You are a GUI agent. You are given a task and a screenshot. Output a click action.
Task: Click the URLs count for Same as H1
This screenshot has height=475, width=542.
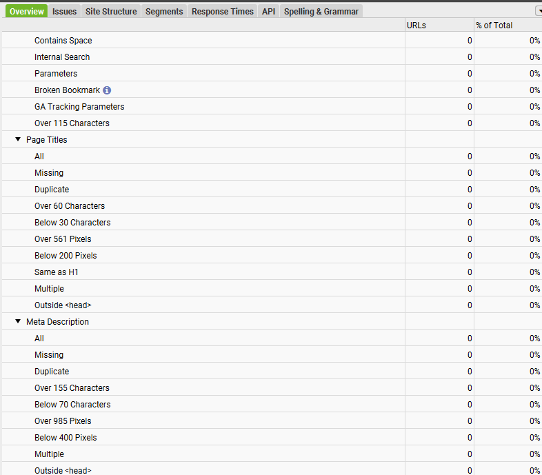pyautogui.click(x=470, y=272)
